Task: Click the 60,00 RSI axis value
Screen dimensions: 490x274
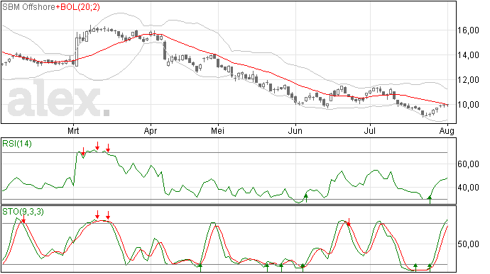Action: tap(468, 164)
